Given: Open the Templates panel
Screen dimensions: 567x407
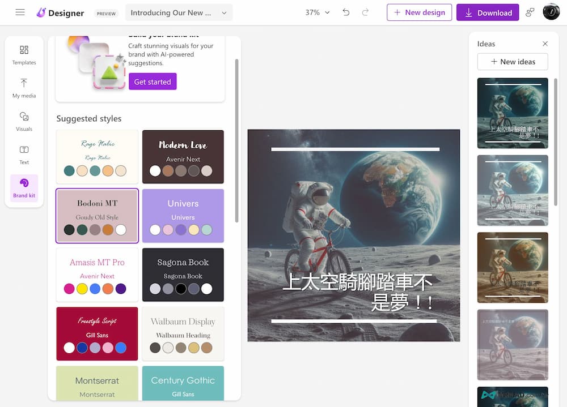Looking at the screenshot, I should pos(24,55).
